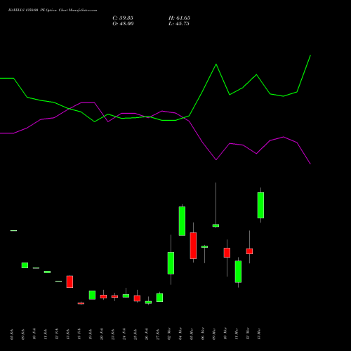Image resolution: width=351 pixels, height=351 pixels.
Task: Select the green candle for 02 Mar
Action: click(171, 263)
